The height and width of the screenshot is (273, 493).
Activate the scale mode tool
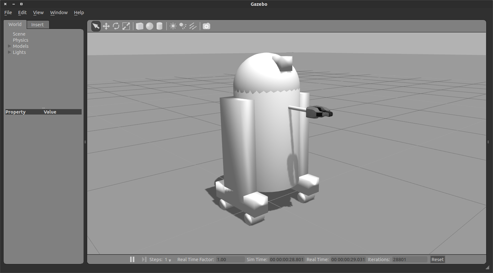pyautogui.click(x=126, y=26)
